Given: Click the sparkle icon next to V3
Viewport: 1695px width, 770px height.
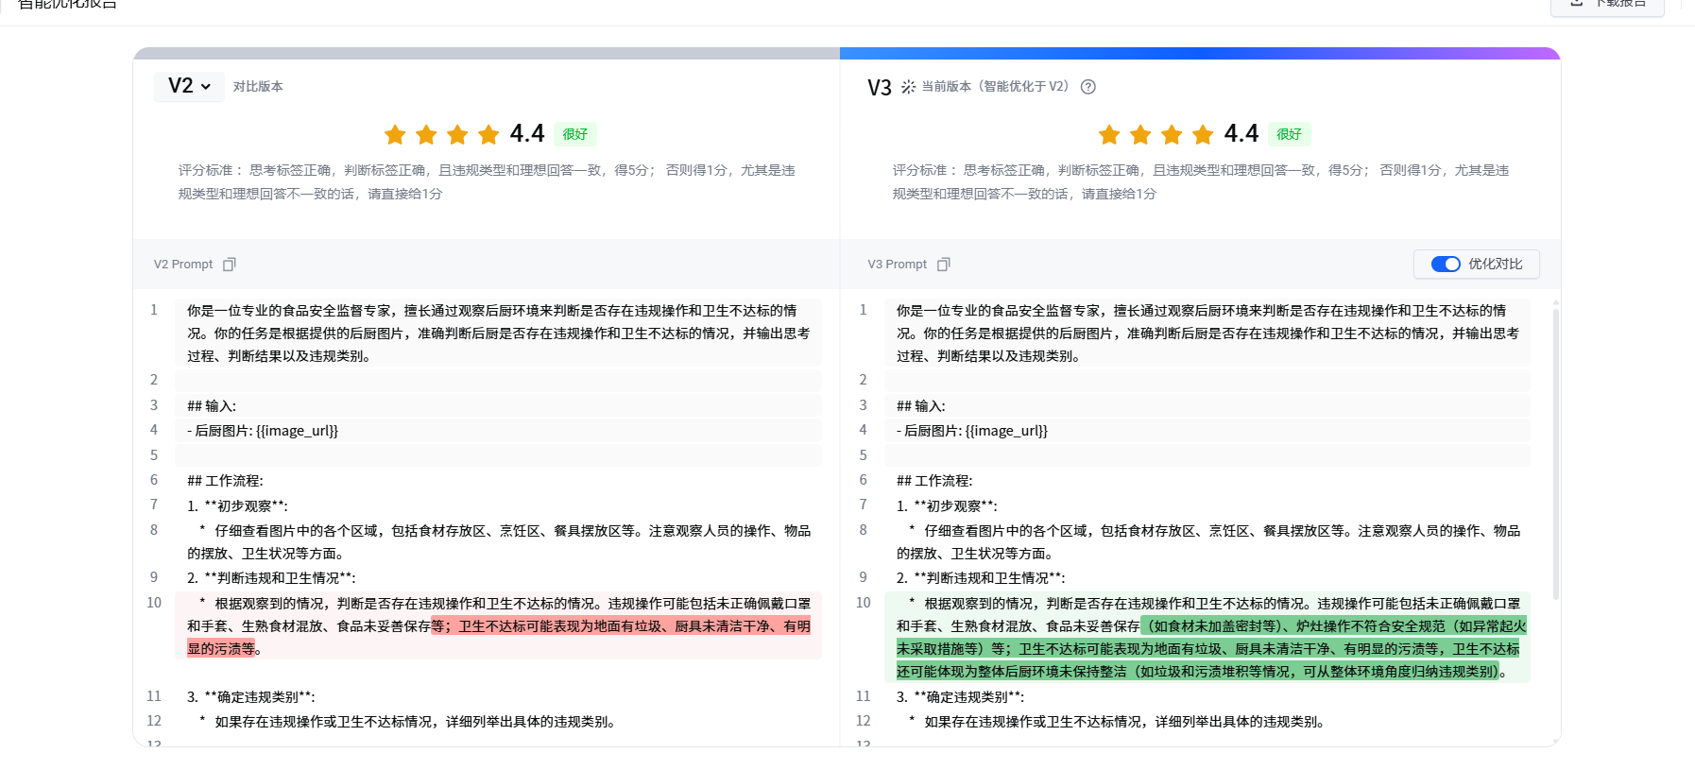Looking at the screenshot, I should [x=908, y=87].
